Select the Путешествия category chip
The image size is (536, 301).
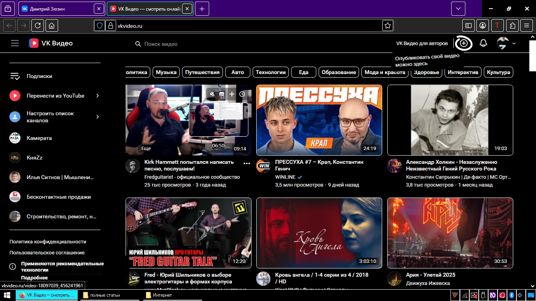click(x=202, y=72)
